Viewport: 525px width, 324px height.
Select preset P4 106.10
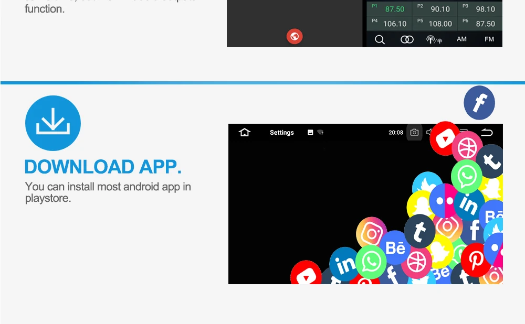point(389,24)
